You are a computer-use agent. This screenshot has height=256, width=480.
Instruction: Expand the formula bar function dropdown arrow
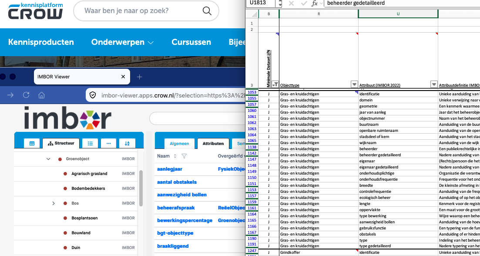[321, 3]
